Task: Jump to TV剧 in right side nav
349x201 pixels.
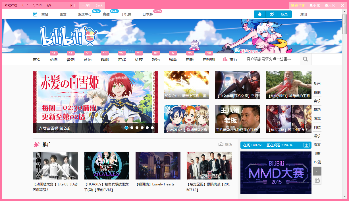Action: (x=317, y=162)
